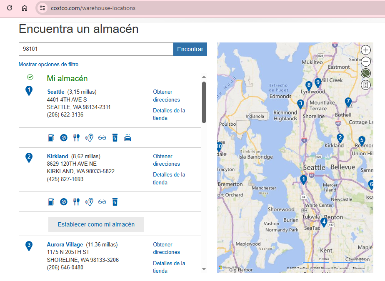This screenshot has width=385, height=281.
Task: Click the pharmacy icon under Seattle
Action: (x=115, y=138)
